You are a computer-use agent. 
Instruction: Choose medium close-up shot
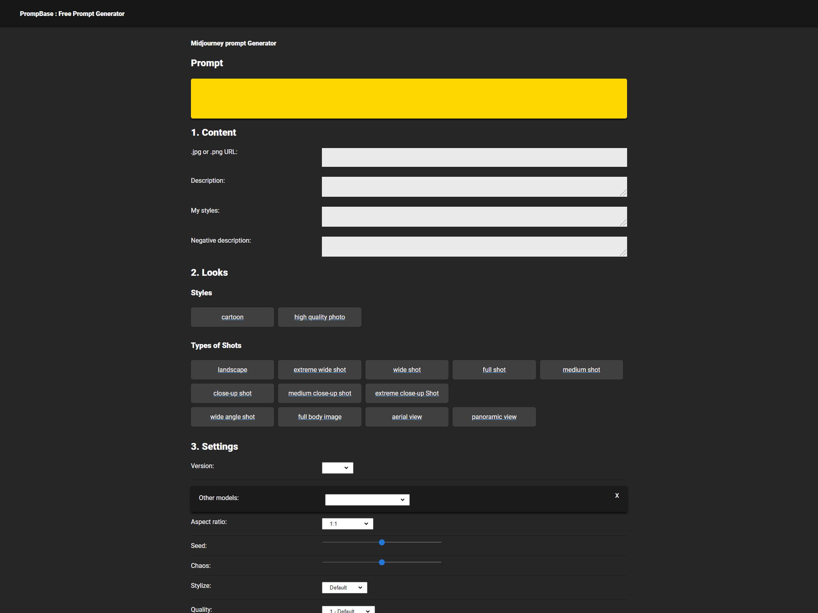coord(320,393)
